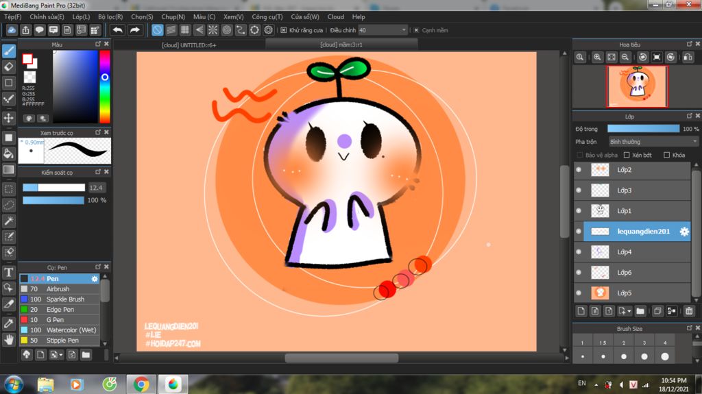Create a new layer folder
702x394 pixels.
(640, 310)
